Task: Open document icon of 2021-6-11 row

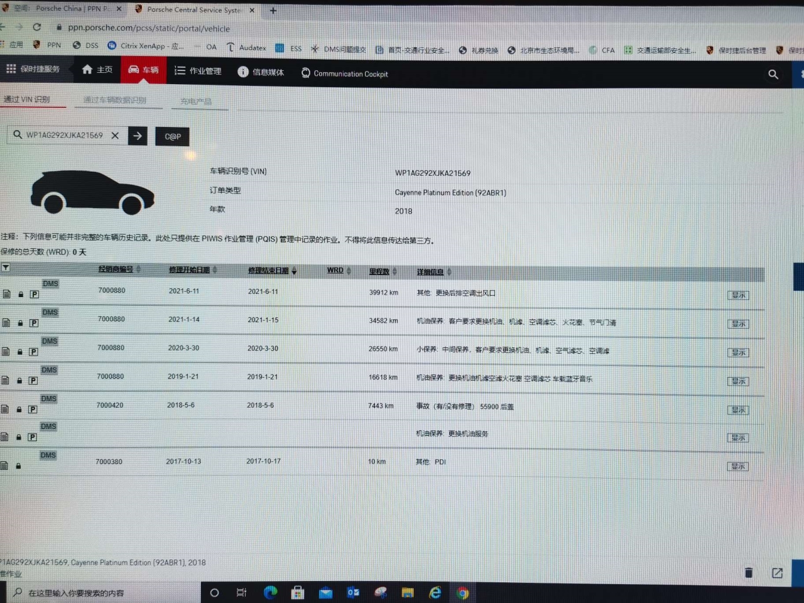Action: click(6, 294)
